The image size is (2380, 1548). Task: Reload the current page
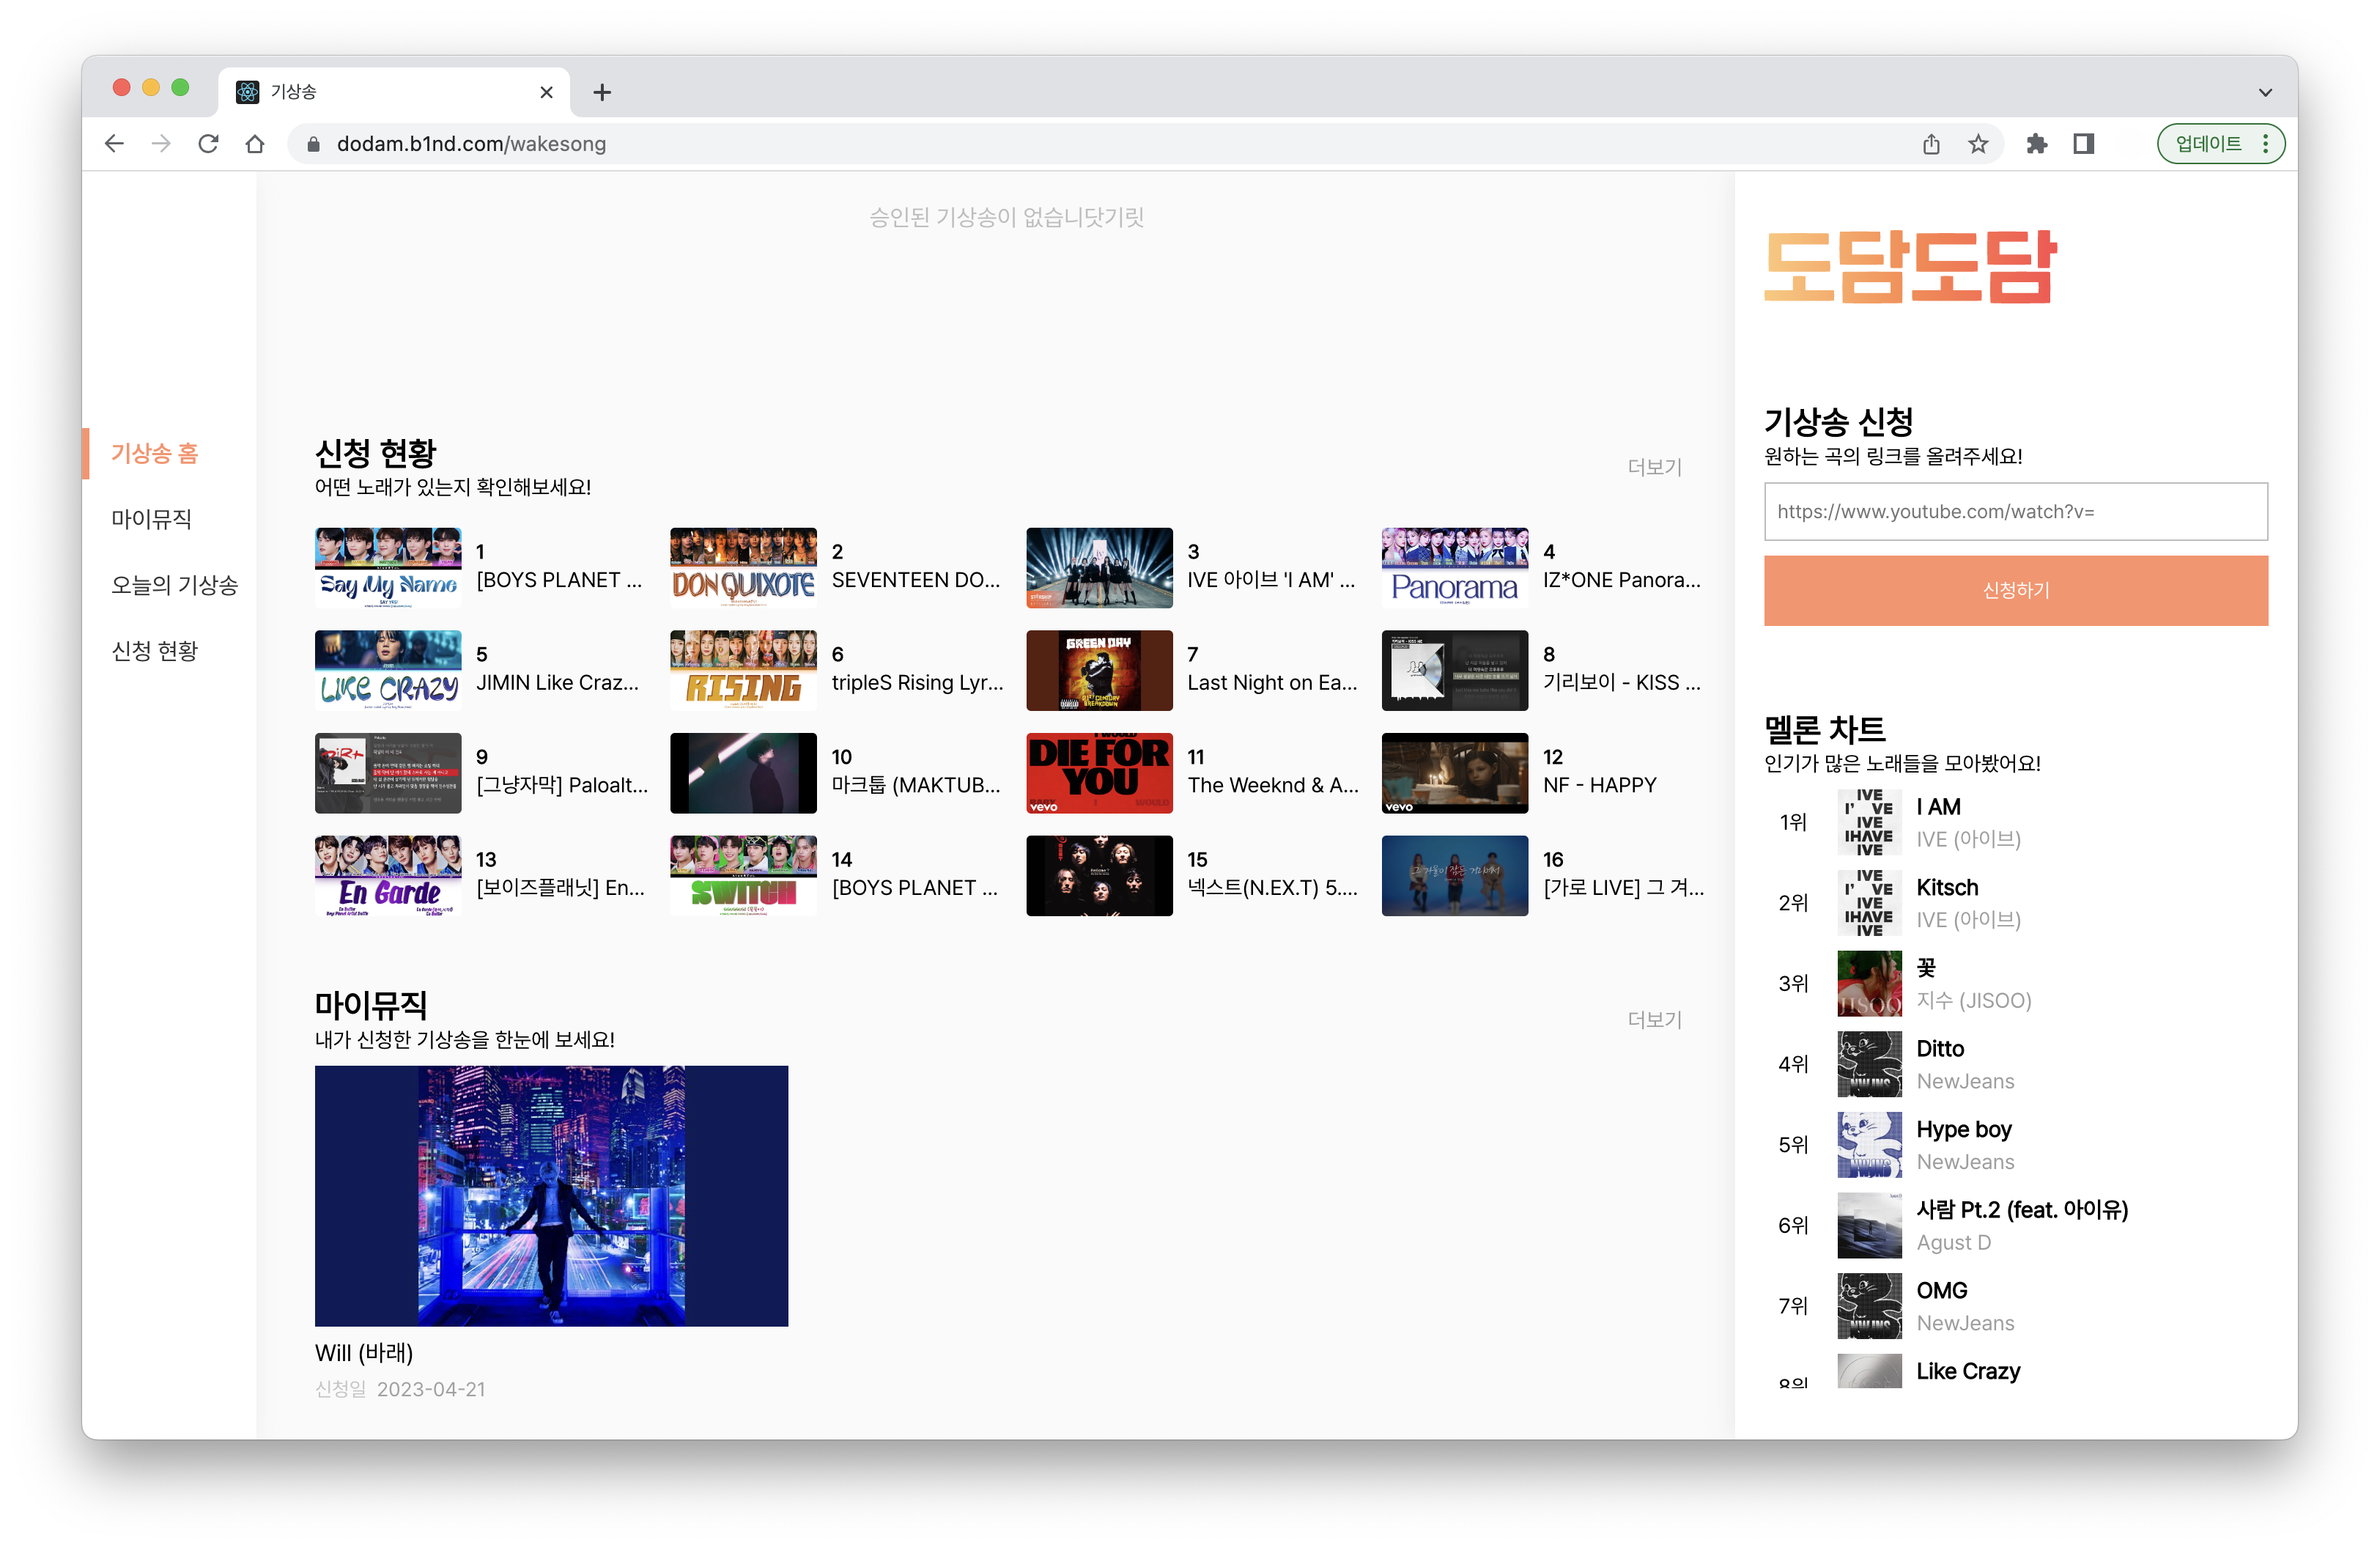click(208, 144)
